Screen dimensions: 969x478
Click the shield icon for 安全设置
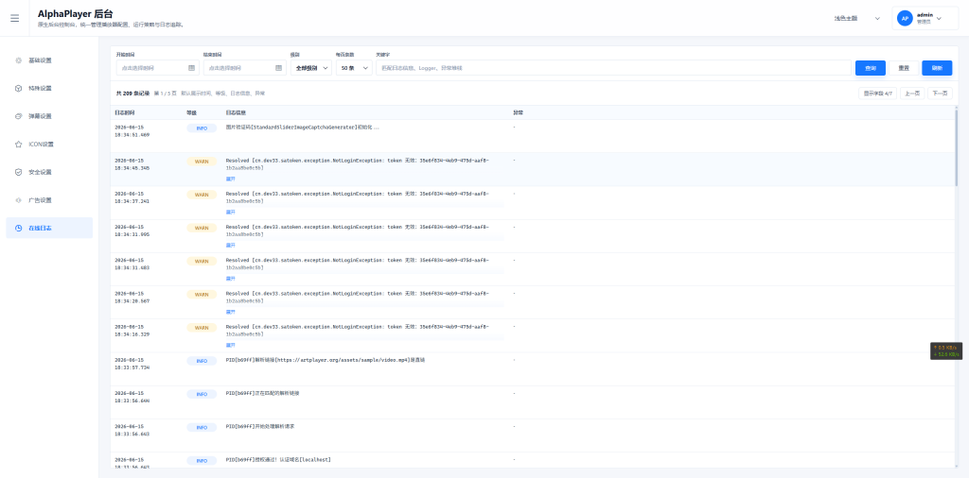(x=19, y=172)
